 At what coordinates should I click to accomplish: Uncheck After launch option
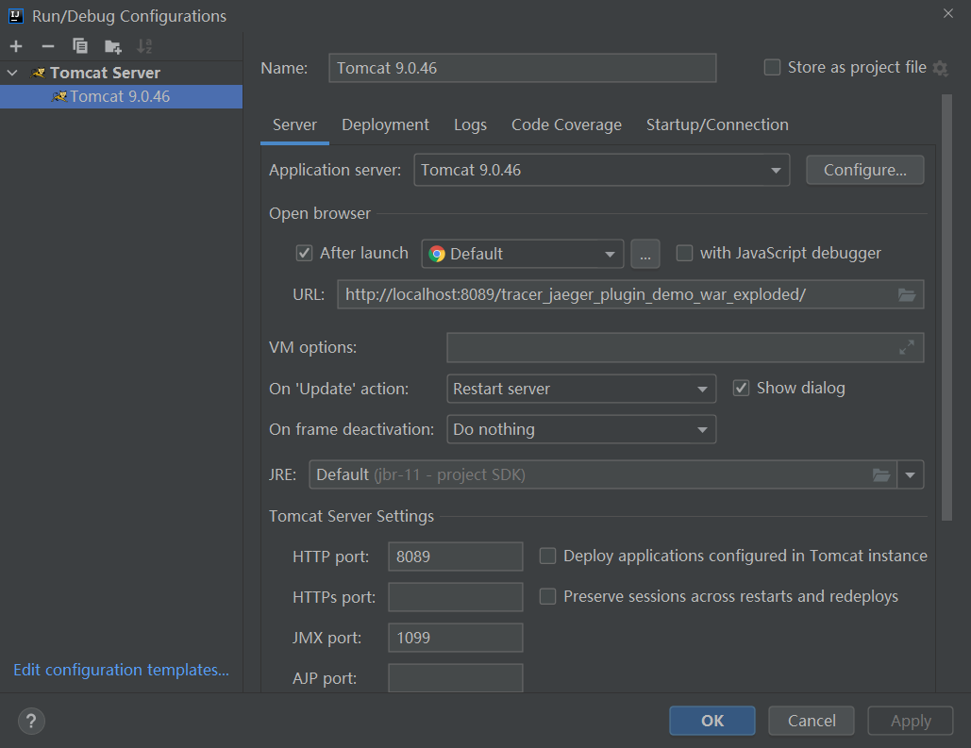coord(304,253)
